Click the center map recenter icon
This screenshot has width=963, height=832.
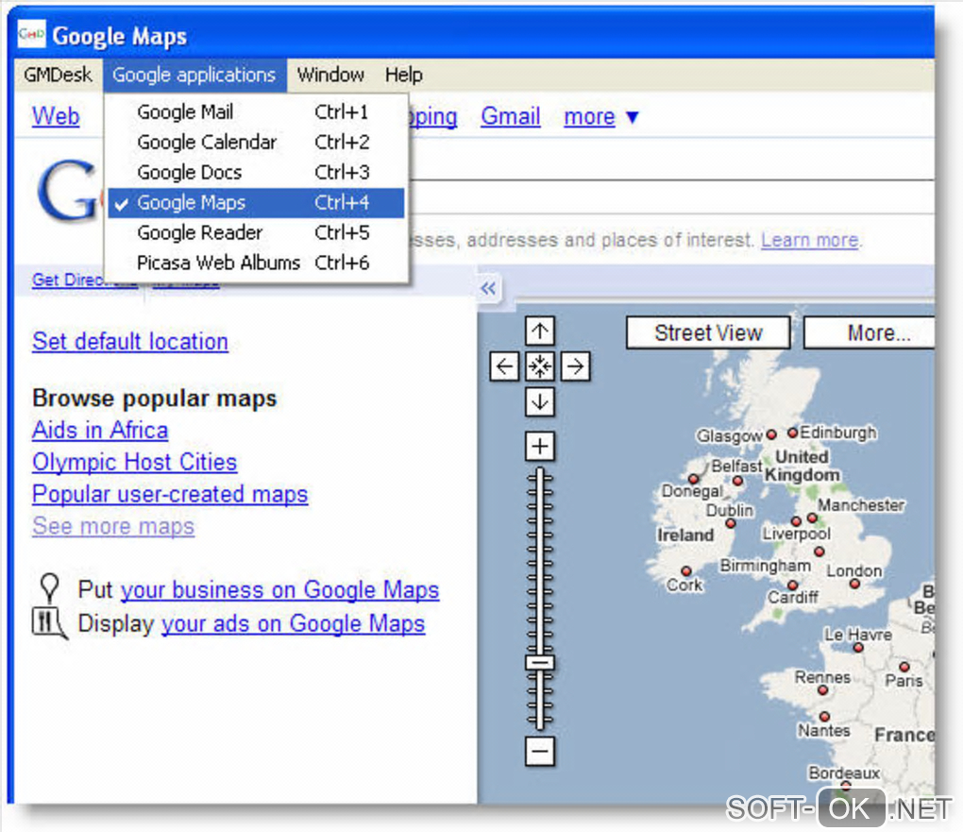pyautogui.click(x=540, y=366)
